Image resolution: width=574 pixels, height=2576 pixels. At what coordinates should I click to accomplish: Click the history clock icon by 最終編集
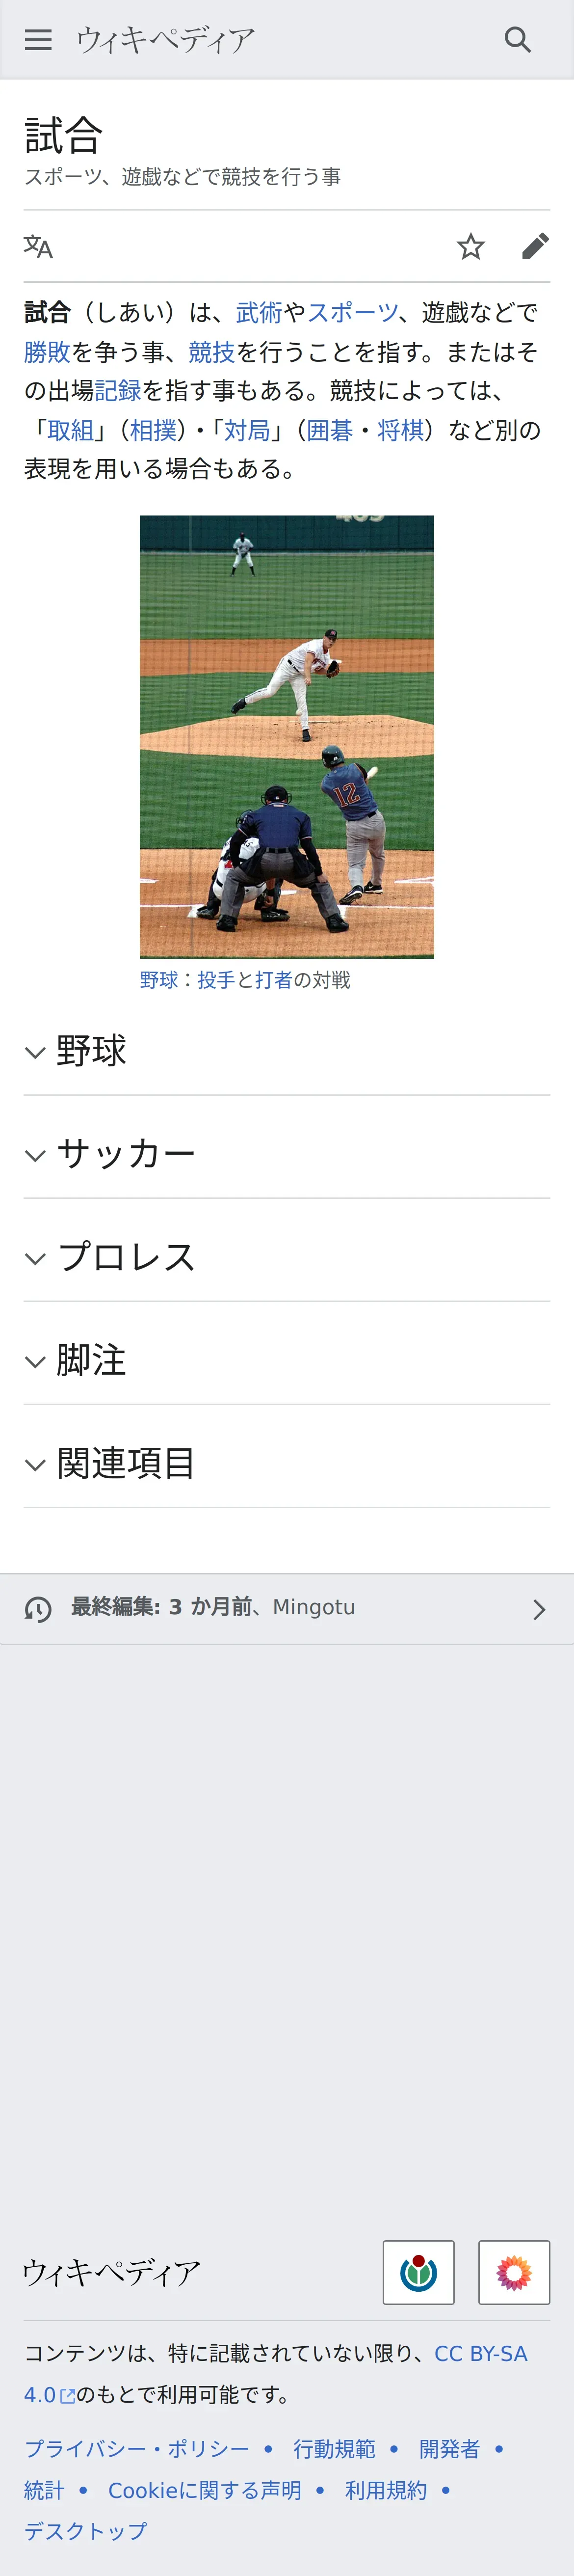[38, 1608]
